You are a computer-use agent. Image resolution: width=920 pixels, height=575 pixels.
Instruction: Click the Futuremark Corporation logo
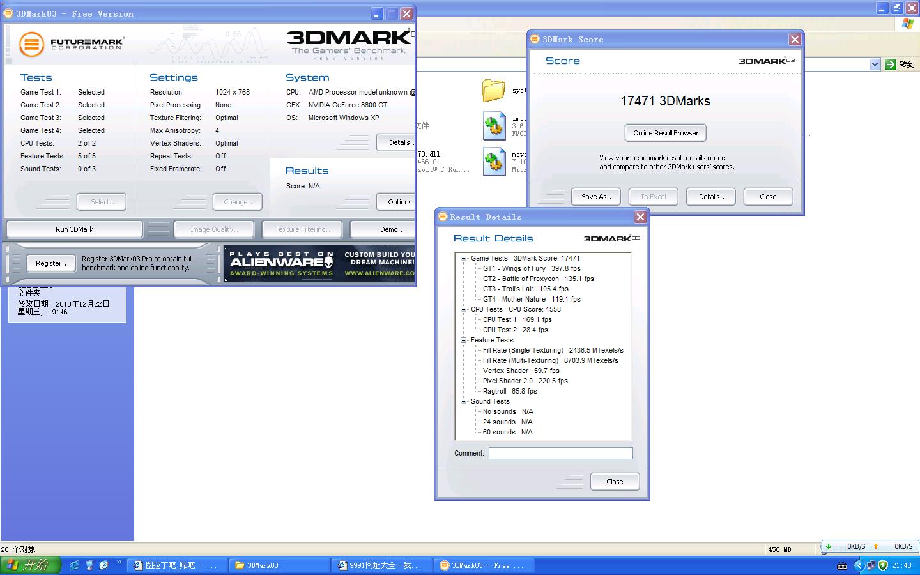(x=71, y=44)
